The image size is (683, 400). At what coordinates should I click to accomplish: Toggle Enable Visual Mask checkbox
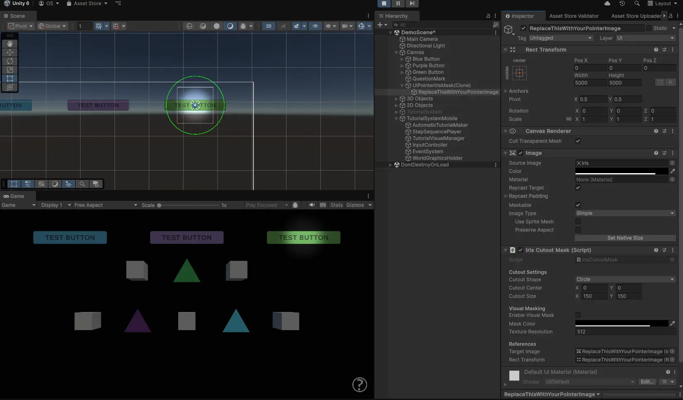578,315
